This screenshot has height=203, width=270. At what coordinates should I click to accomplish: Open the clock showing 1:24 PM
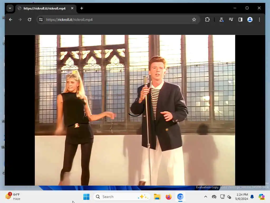(x=242, y=197)
